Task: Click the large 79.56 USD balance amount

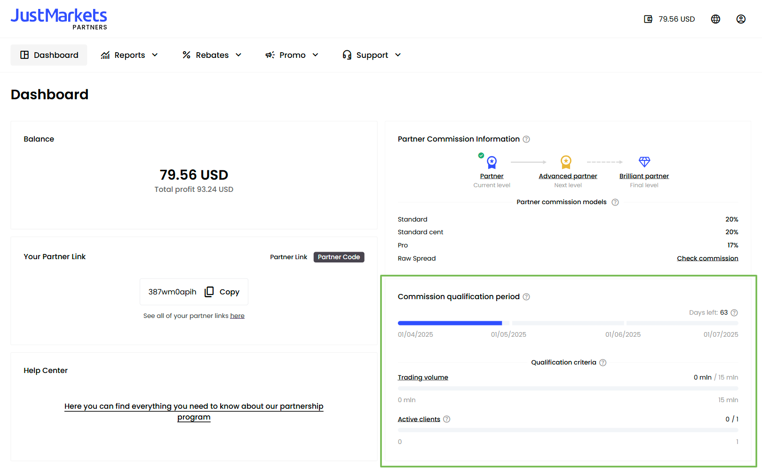Action: 194,175
